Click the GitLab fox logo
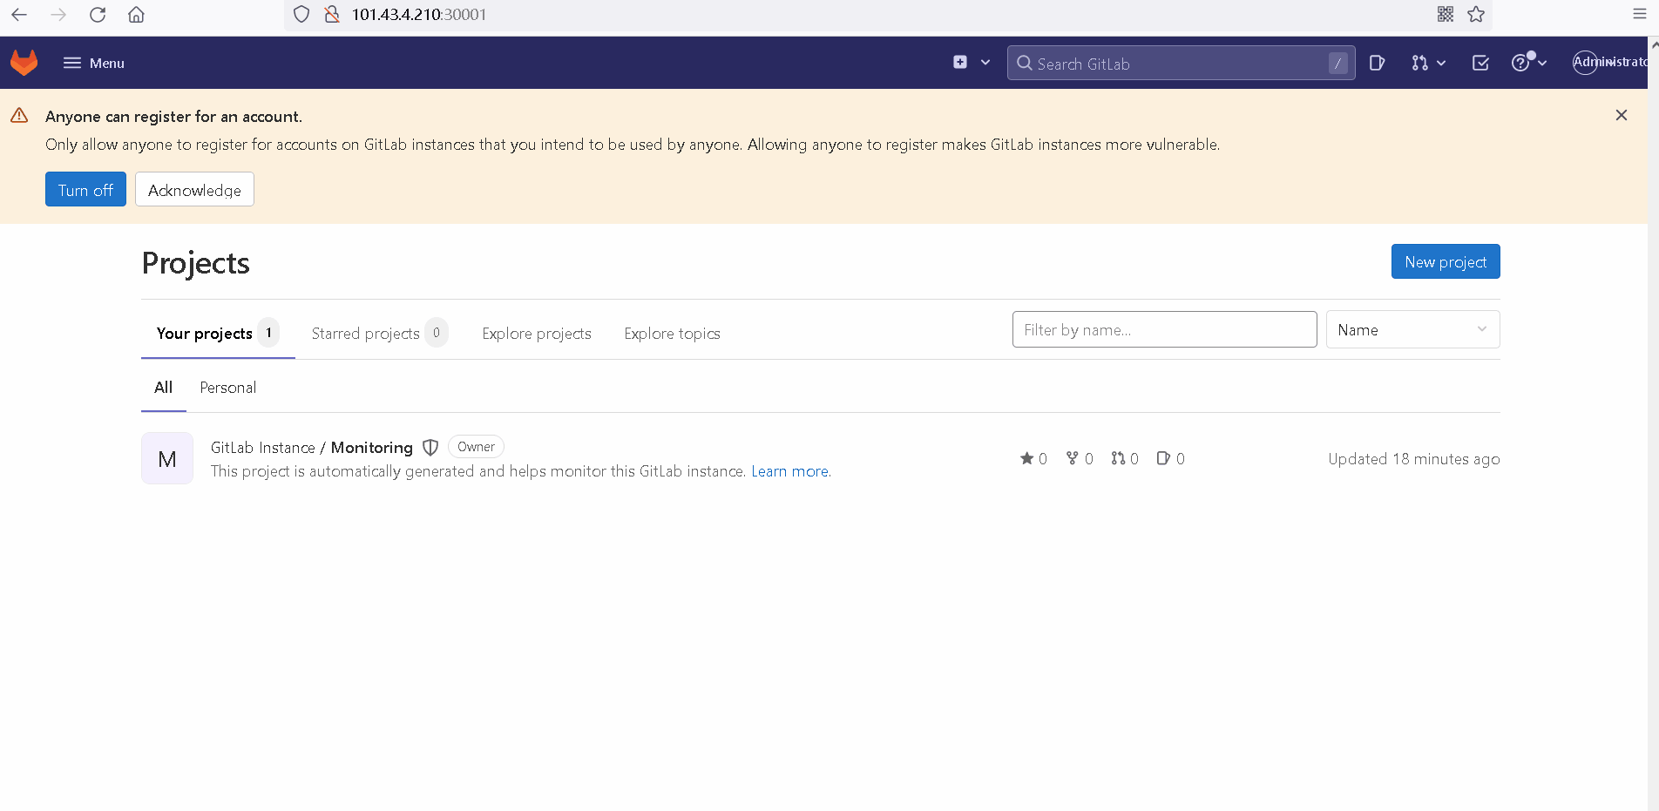Image resolution: width=1659 pixels, height=811 pixels. (24, 63)
